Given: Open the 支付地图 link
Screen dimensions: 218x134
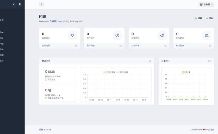Looking at the screenshot, I should [x=46, y=46].
